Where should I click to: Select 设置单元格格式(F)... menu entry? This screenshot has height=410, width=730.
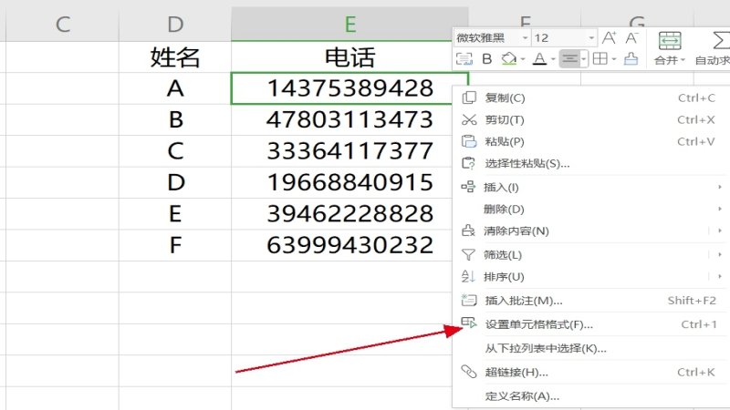[x=538, y=324]
